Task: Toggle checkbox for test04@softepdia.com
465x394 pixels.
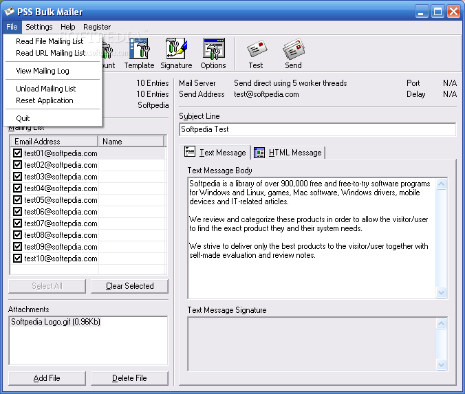Action: pyautogui.click(x=17, y=188)
